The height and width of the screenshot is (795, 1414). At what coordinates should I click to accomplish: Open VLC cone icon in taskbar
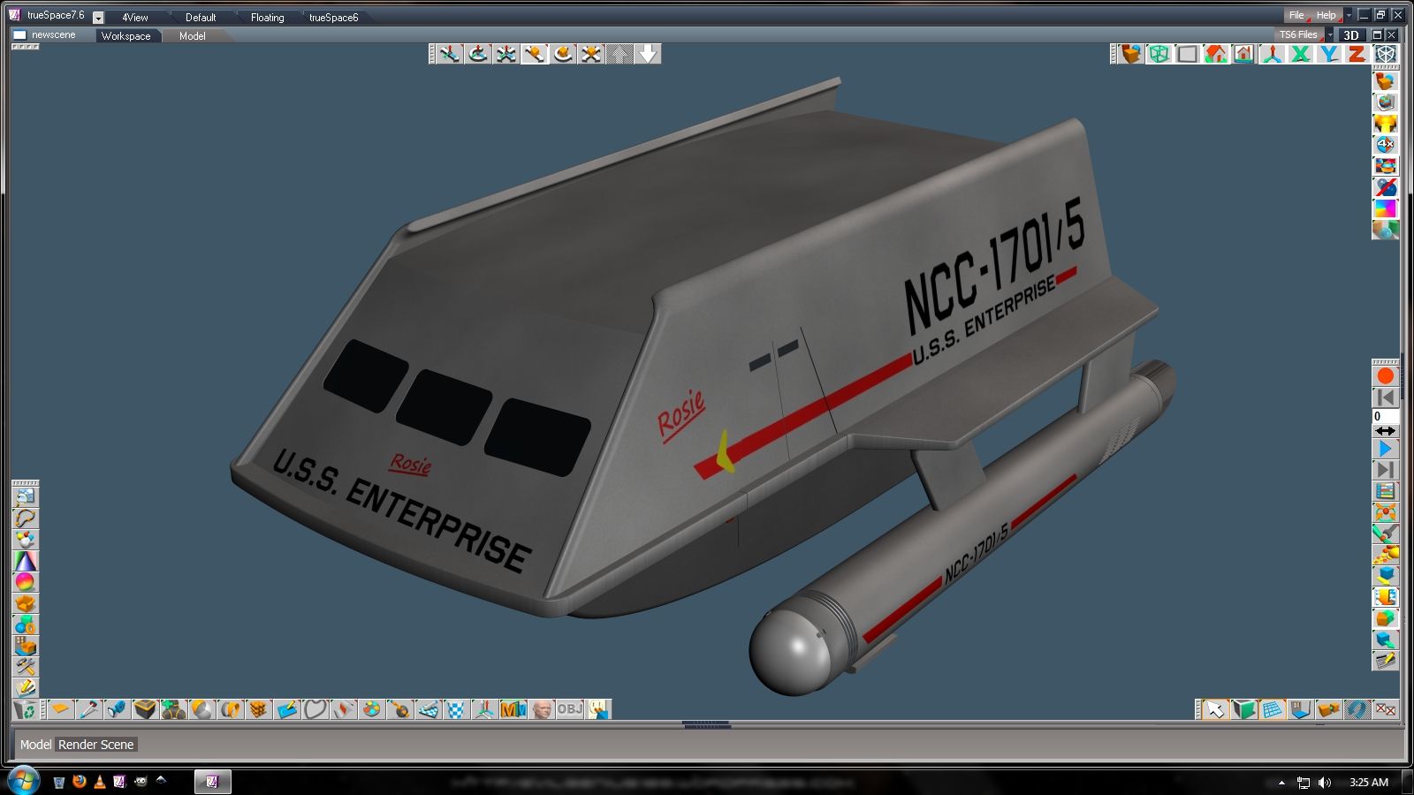pyautogui.click(x=100, y=782)
